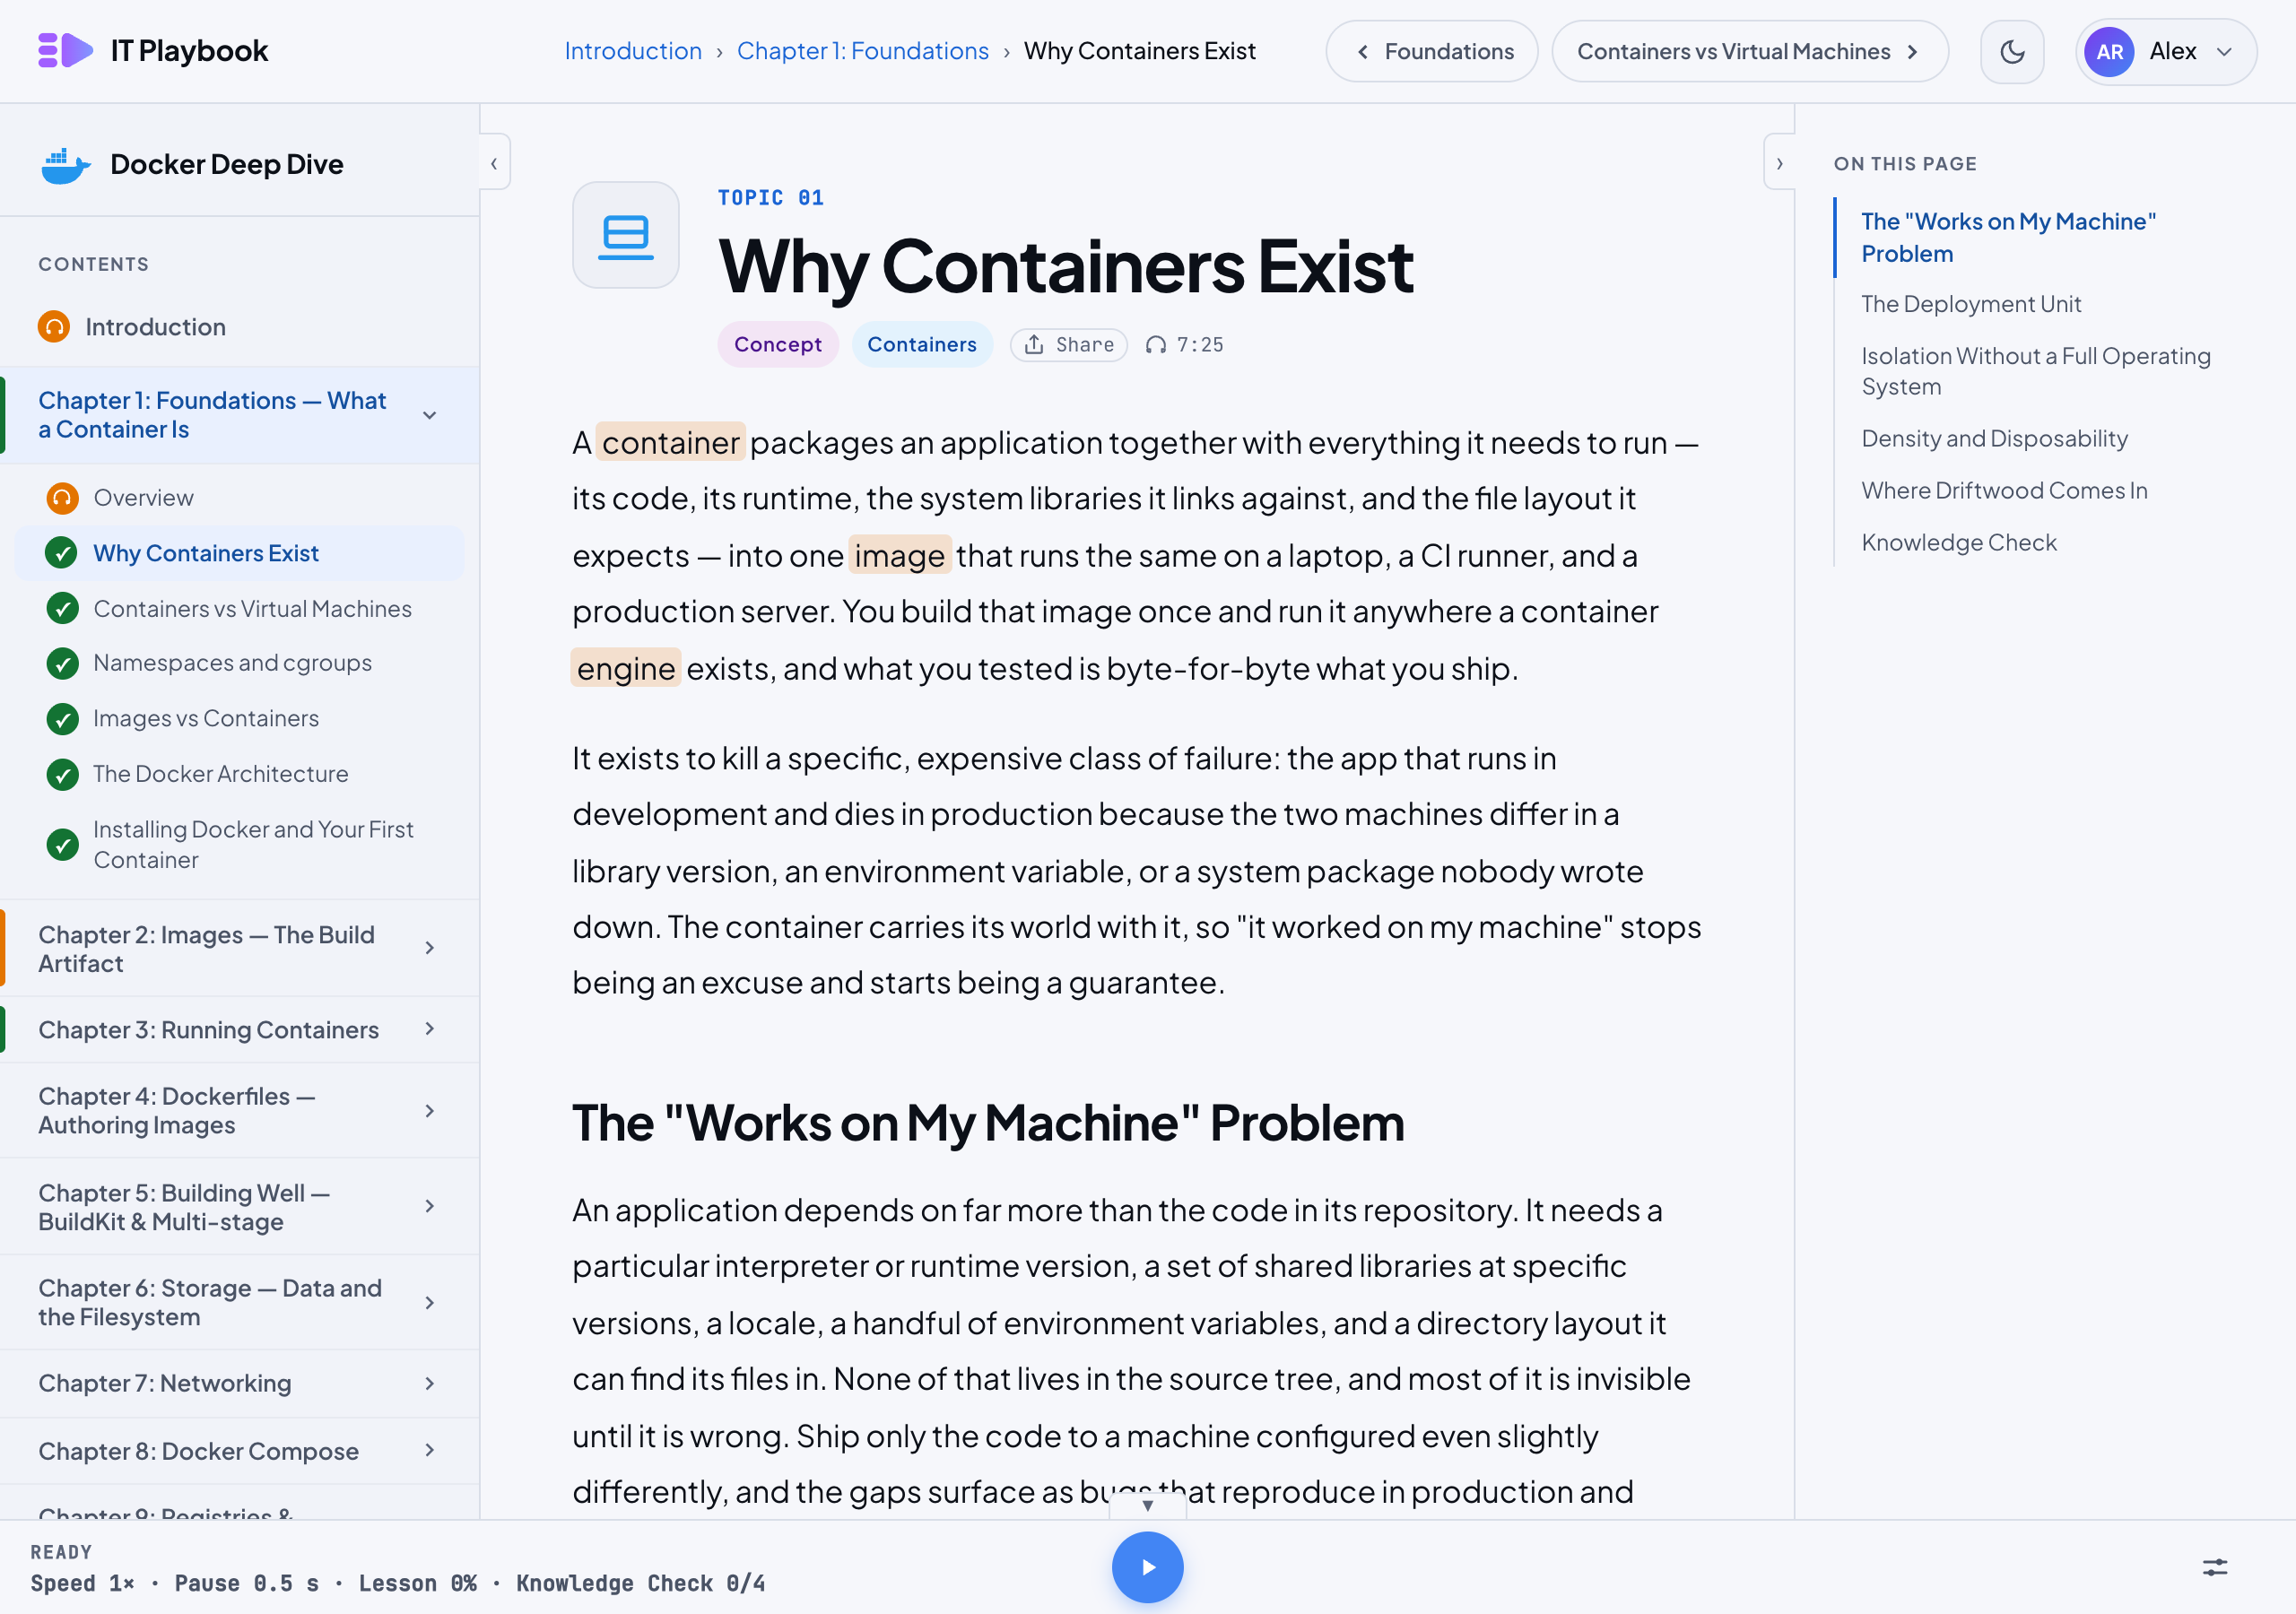Toggle dark mode moon icon
The image size is (2296, 1614).
[x=2012, y=51]
